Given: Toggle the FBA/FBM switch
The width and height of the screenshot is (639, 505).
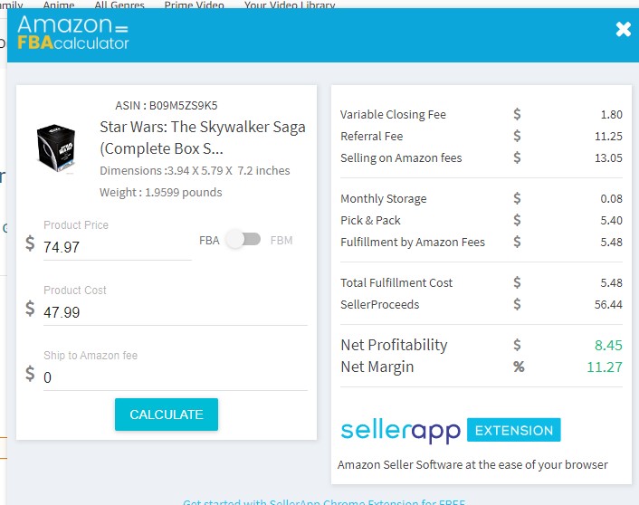Looking at the screenshot, I should pos(243,239).
